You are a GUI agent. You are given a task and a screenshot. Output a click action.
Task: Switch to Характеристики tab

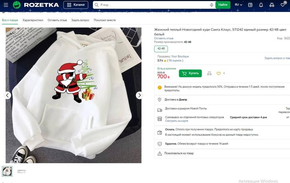(x=33, y=20)
